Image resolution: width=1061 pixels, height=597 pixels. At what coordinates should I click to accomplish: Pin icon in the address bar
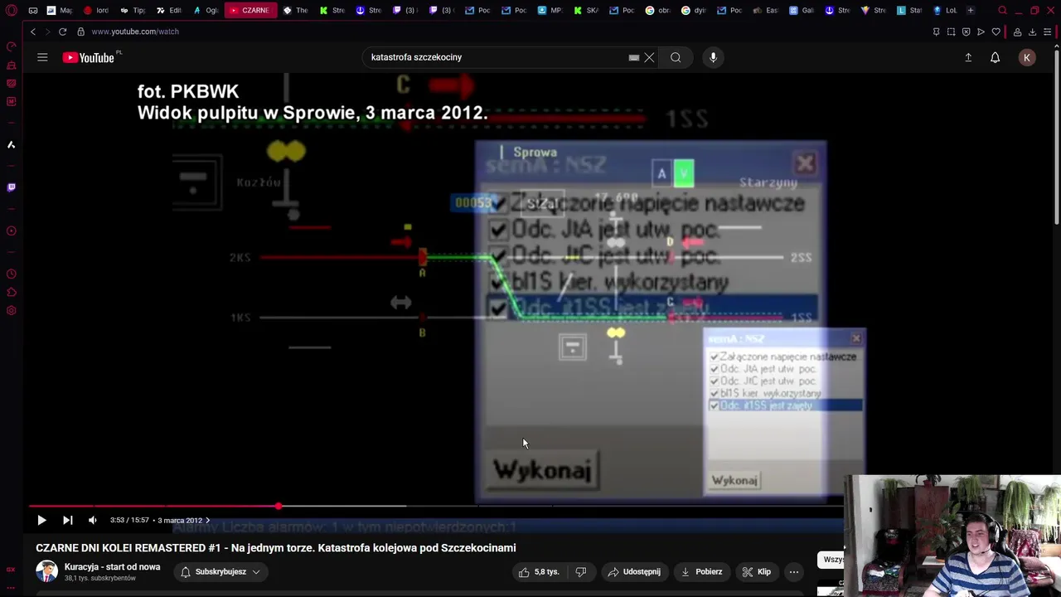(936, 32)
